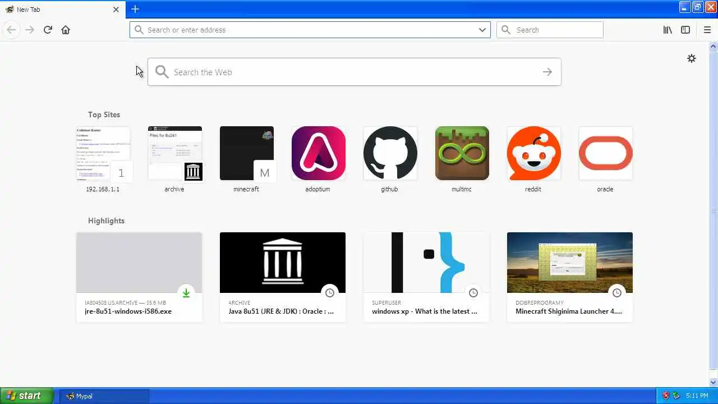Screen dimensions: 718x404
Task: Select the New Tab tab
Action: [x=62, y=10]
